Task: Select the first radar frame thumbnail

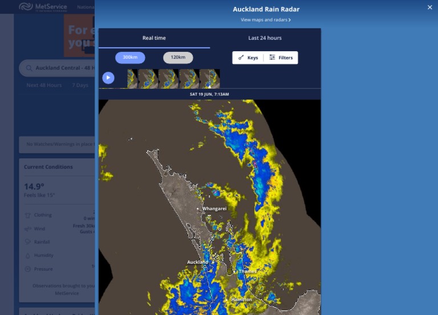Action: coord(132,79)
